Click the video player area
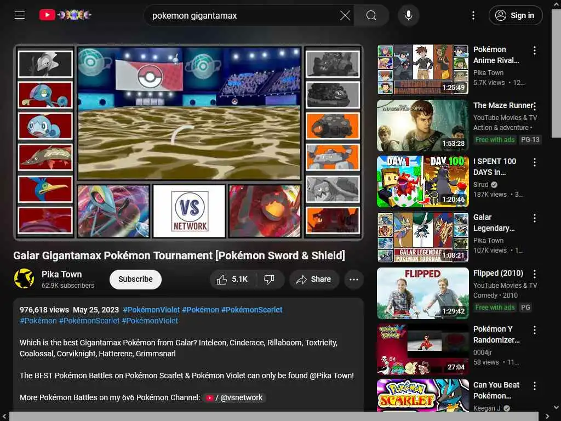 tap(188, 143)
